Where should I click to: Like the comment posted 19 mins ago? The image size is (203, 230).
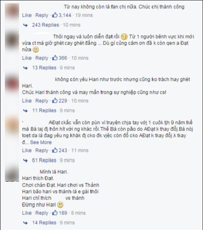(27, 15)
